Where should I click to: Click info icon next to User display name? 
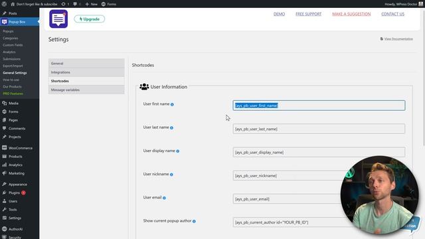click(178, 151)
